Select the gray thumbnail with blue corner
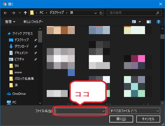The height and width of the screenshot is (126, 165). click(61, 62)
